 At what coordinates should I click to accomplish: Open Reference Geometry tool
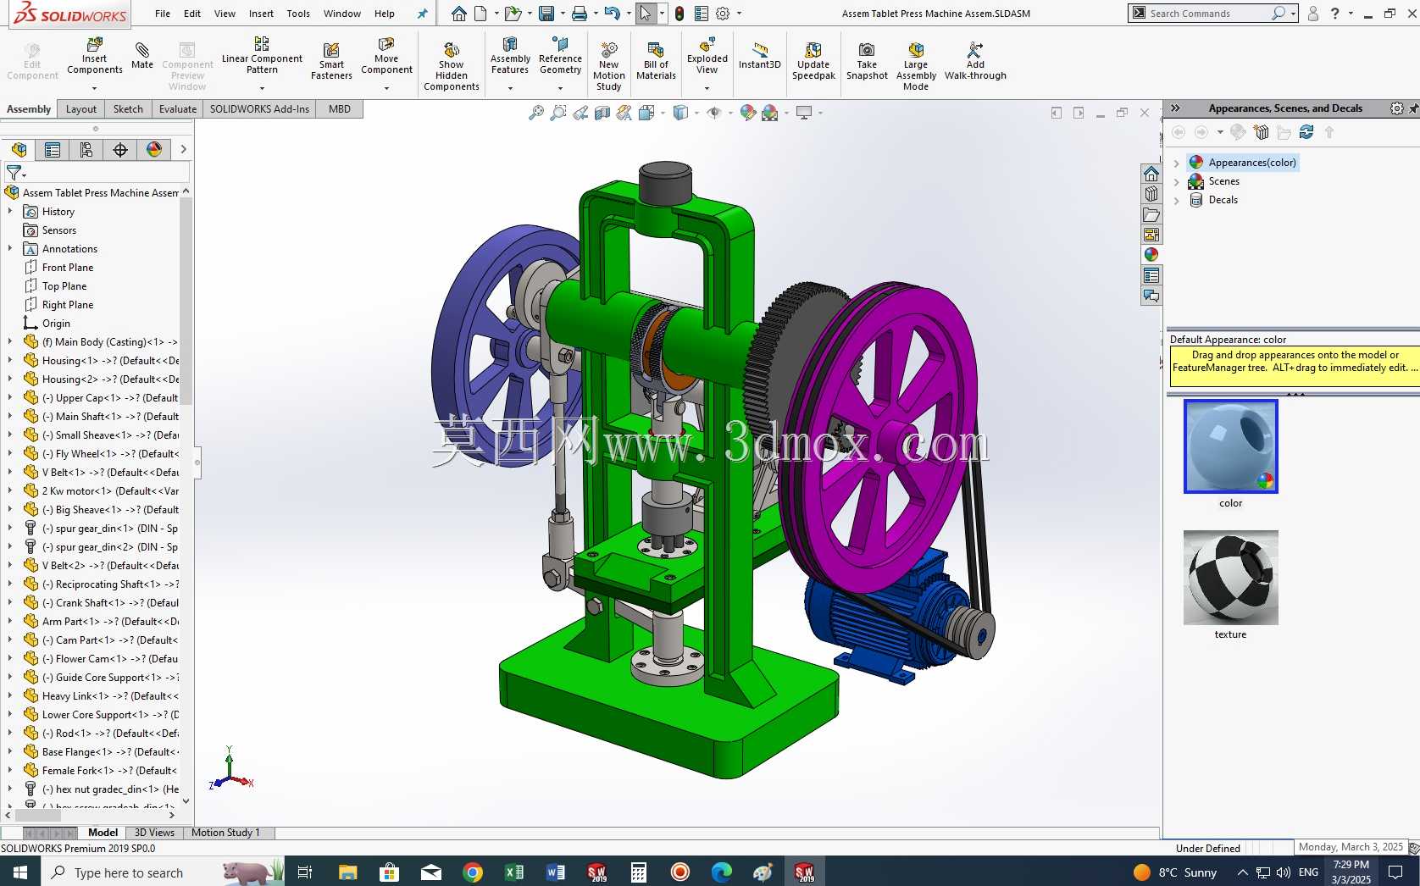(x=560, y=56)
